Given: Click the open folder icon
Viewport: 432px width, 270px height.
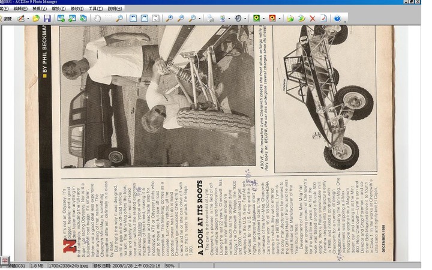Looking at the screenshot, I should pyautogui.click(x=36, y=19).
